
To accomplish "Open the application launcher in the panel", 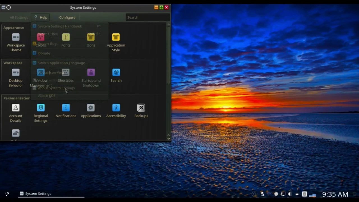I will tap(7, 194).
